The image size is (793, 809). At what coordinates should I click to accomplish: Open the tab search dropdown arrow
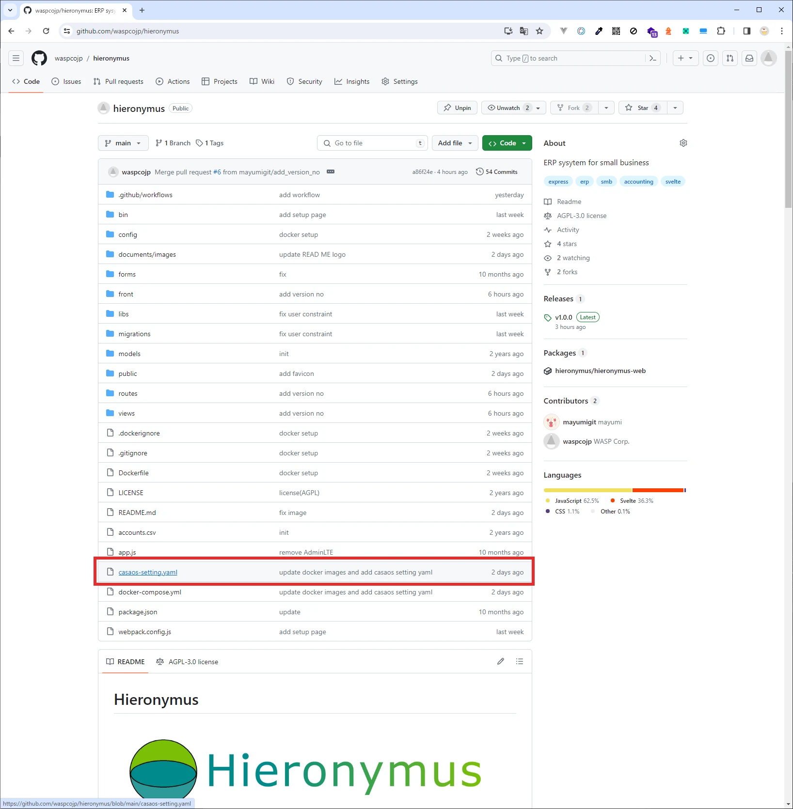10,10
